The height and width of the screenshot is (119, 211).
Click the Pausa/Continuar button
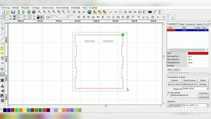click(x=190, y=80)
